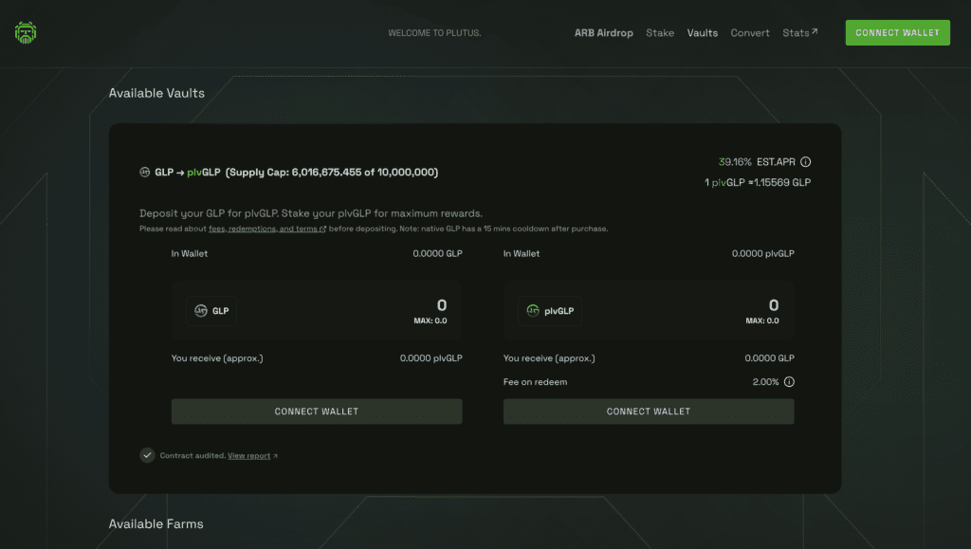Click the GLP token selector chip
The height and width of the screenshot is (549, 971).
[211, 311]
